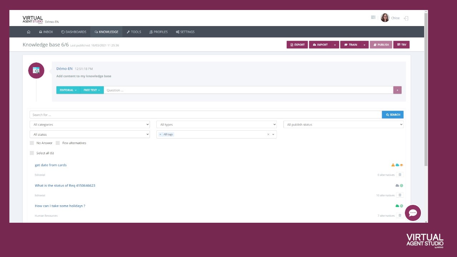Click the Import button
Screen dimensions: 457x257
[x=320, y=45]
